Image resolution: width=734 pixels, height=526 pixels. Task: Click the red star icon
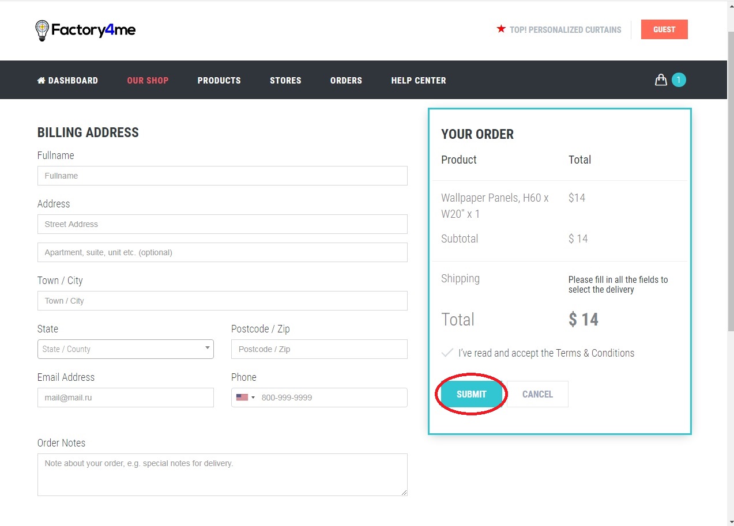click(x=501, y=29)
